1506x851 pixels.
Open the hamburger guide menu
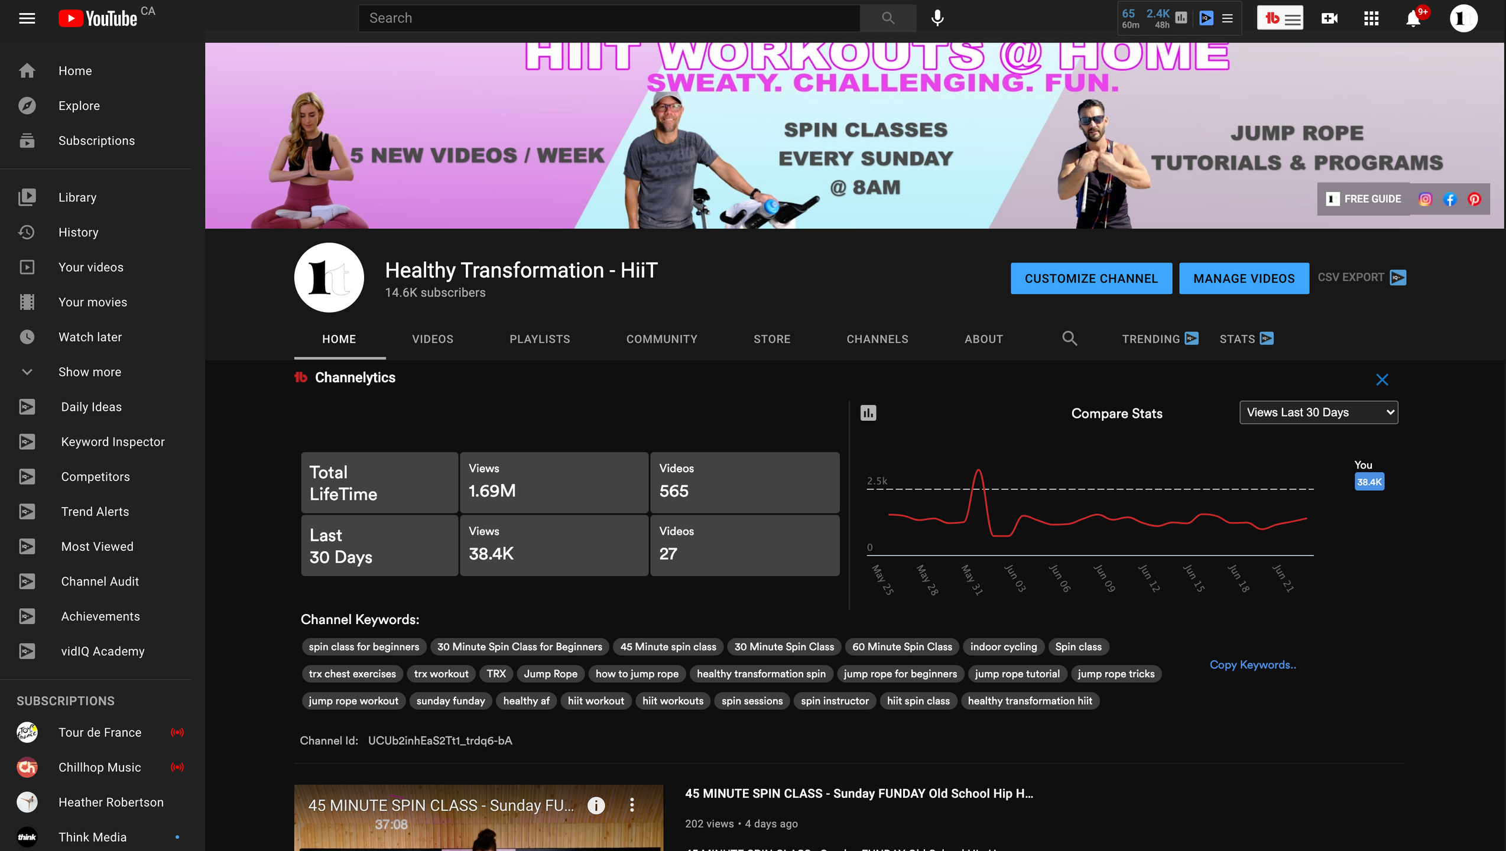(27, 18)
